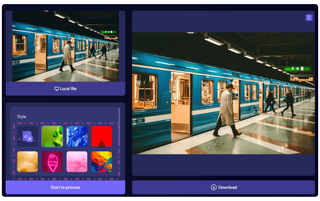Download the processed result image
The image size is (320, 201).
pos(224,187)
